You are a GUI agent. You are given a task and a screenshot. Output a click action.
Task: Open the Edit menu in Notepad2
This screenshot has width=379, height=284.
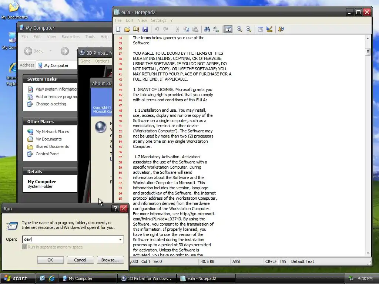click(x=129, y=21)
